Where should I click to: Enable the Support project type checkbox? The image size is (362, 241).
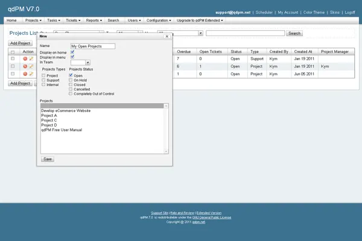coord(43,80)
